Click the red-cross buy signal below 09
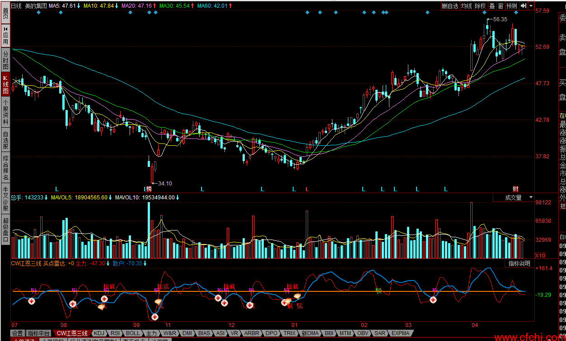The image size is (566, 341). (x=155, y=317)
